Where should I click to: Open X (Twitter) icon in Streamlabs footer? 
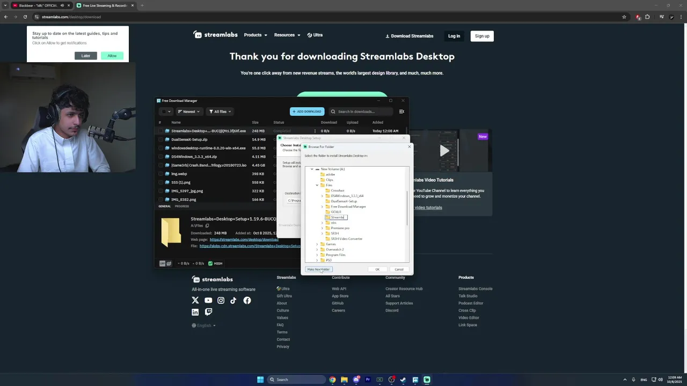click(195, 300)
